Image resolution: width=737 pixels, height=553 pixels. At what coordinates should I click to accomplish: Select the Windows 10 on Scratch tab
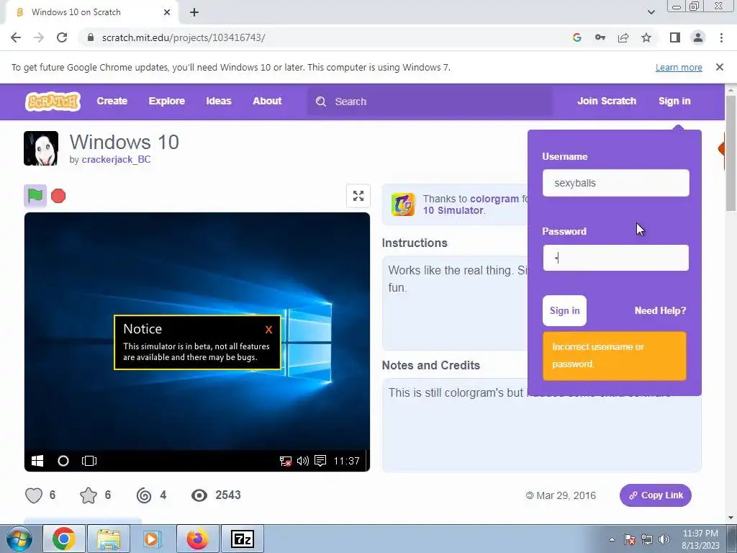[91, 12]
